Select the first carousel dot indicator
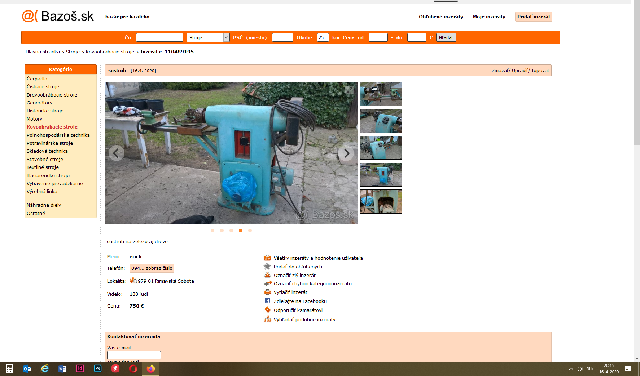 [212, 230]
